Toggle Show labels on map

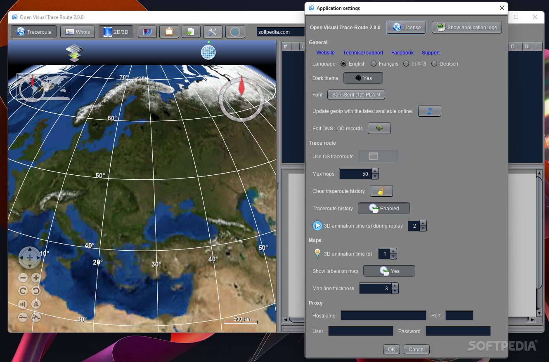[389, 271]
